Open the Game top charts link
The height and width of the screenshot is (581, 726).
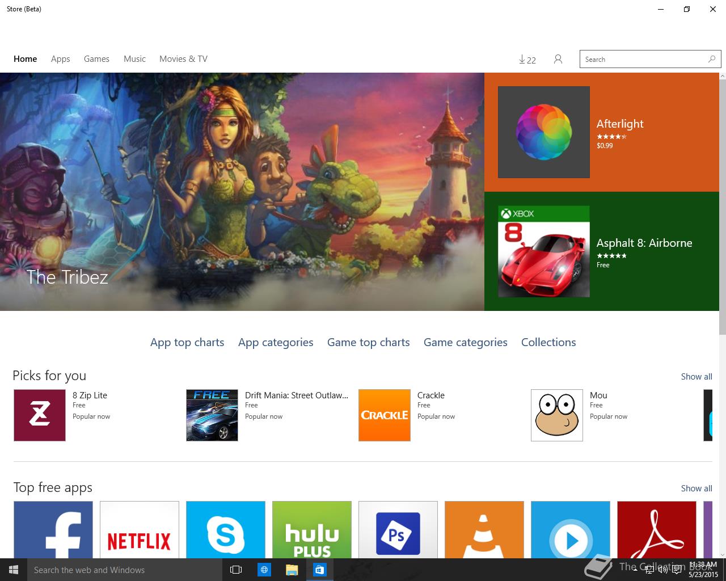click(x=369, y=342)
